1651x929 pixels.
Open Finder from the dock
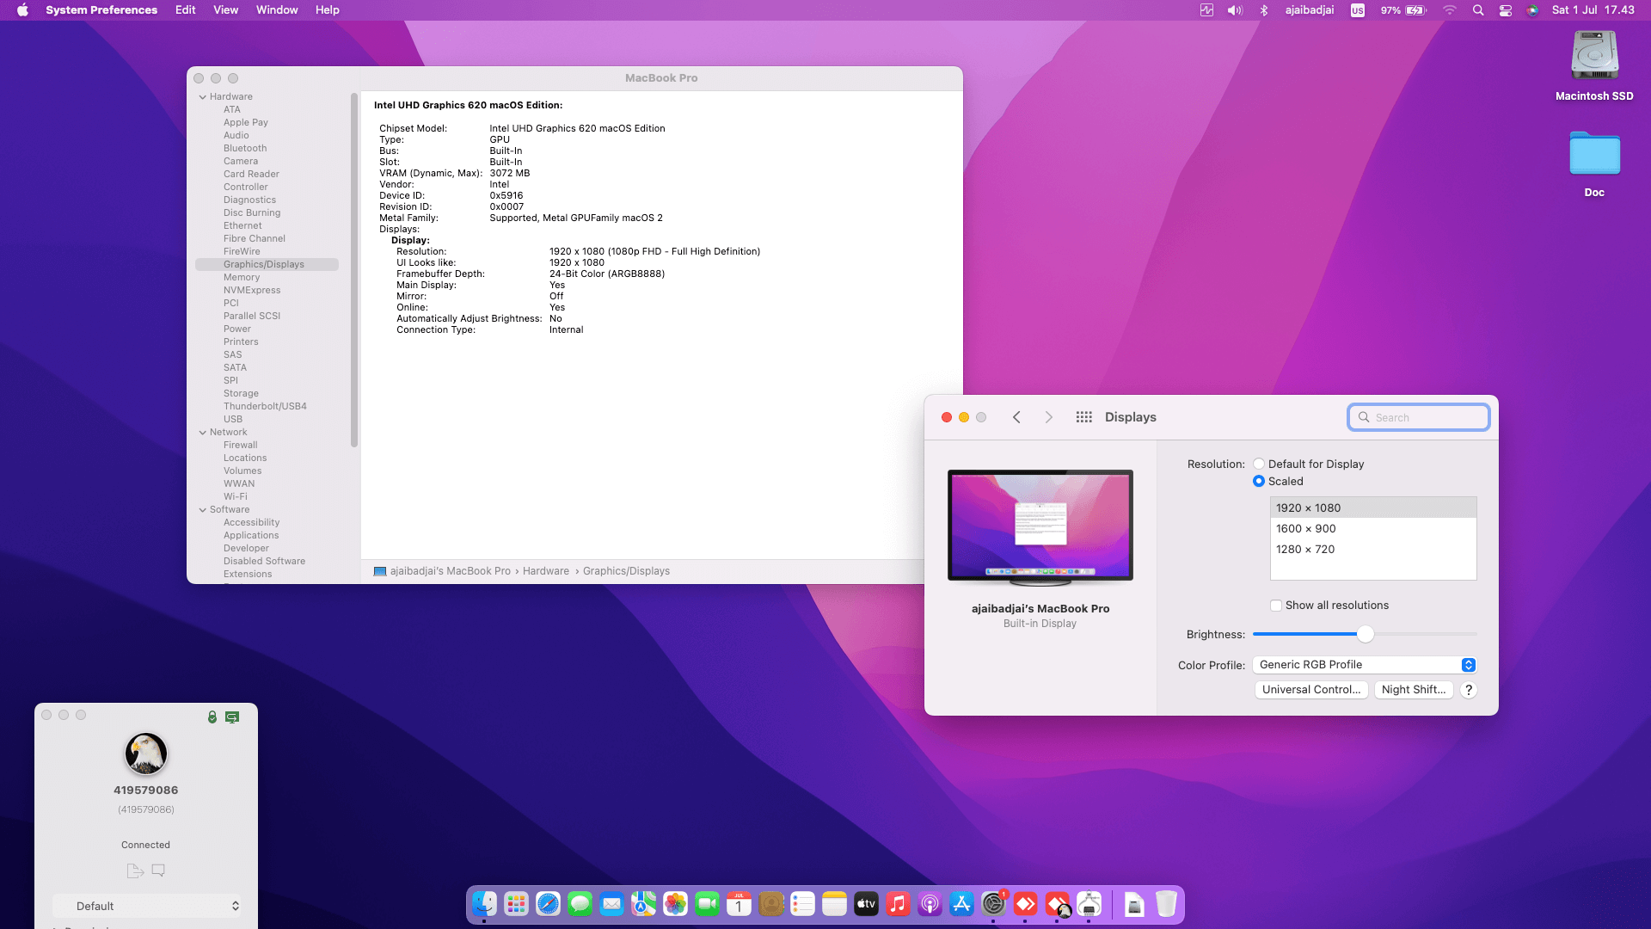pyautogui.click(x=484, y=904)
